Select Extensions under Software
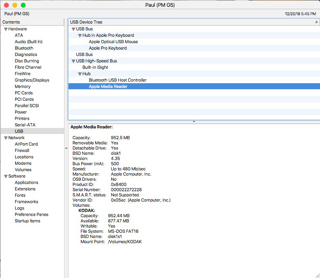 (25, 189)
